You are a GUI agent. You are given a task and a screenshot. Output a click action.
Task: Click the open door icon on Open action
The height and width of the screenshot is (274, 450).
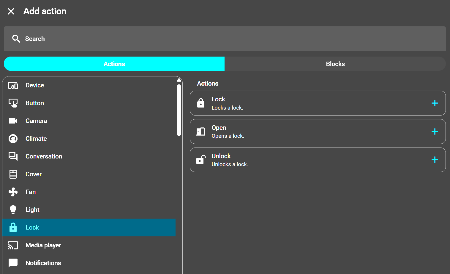201,132
